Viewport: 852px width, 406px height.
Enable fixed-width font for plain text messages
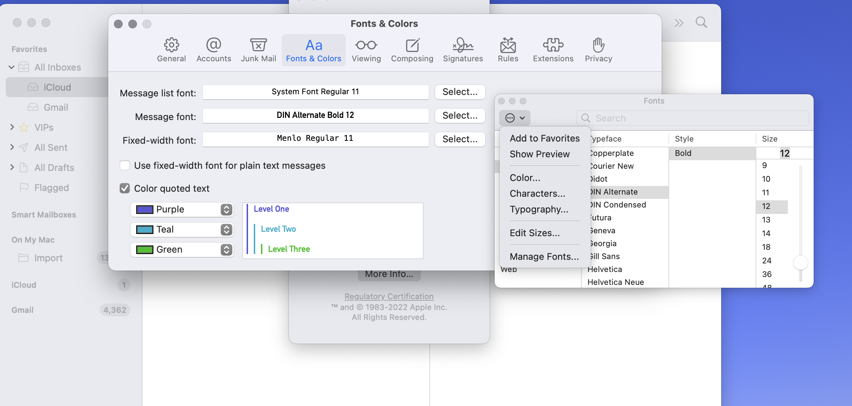coord(124,165)
